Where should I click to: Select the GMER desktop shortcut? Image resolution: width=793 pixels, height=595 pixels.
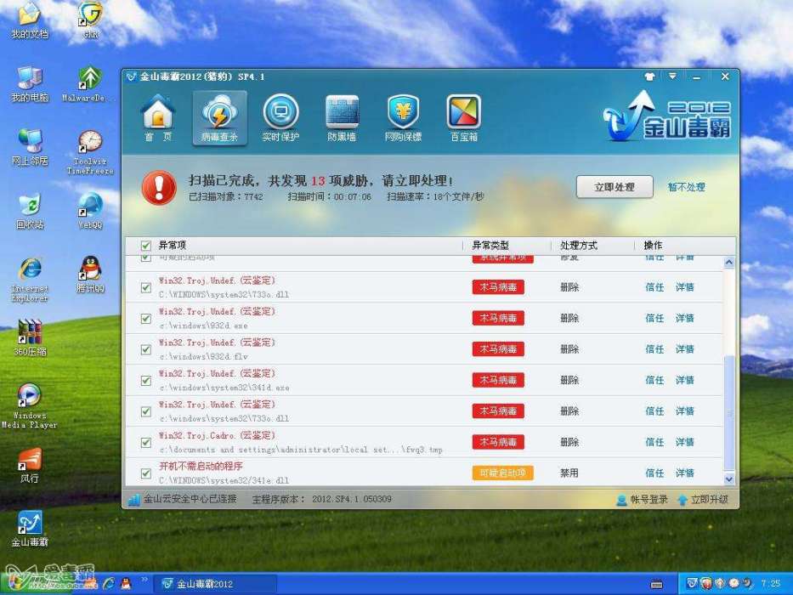click(91, 20)
